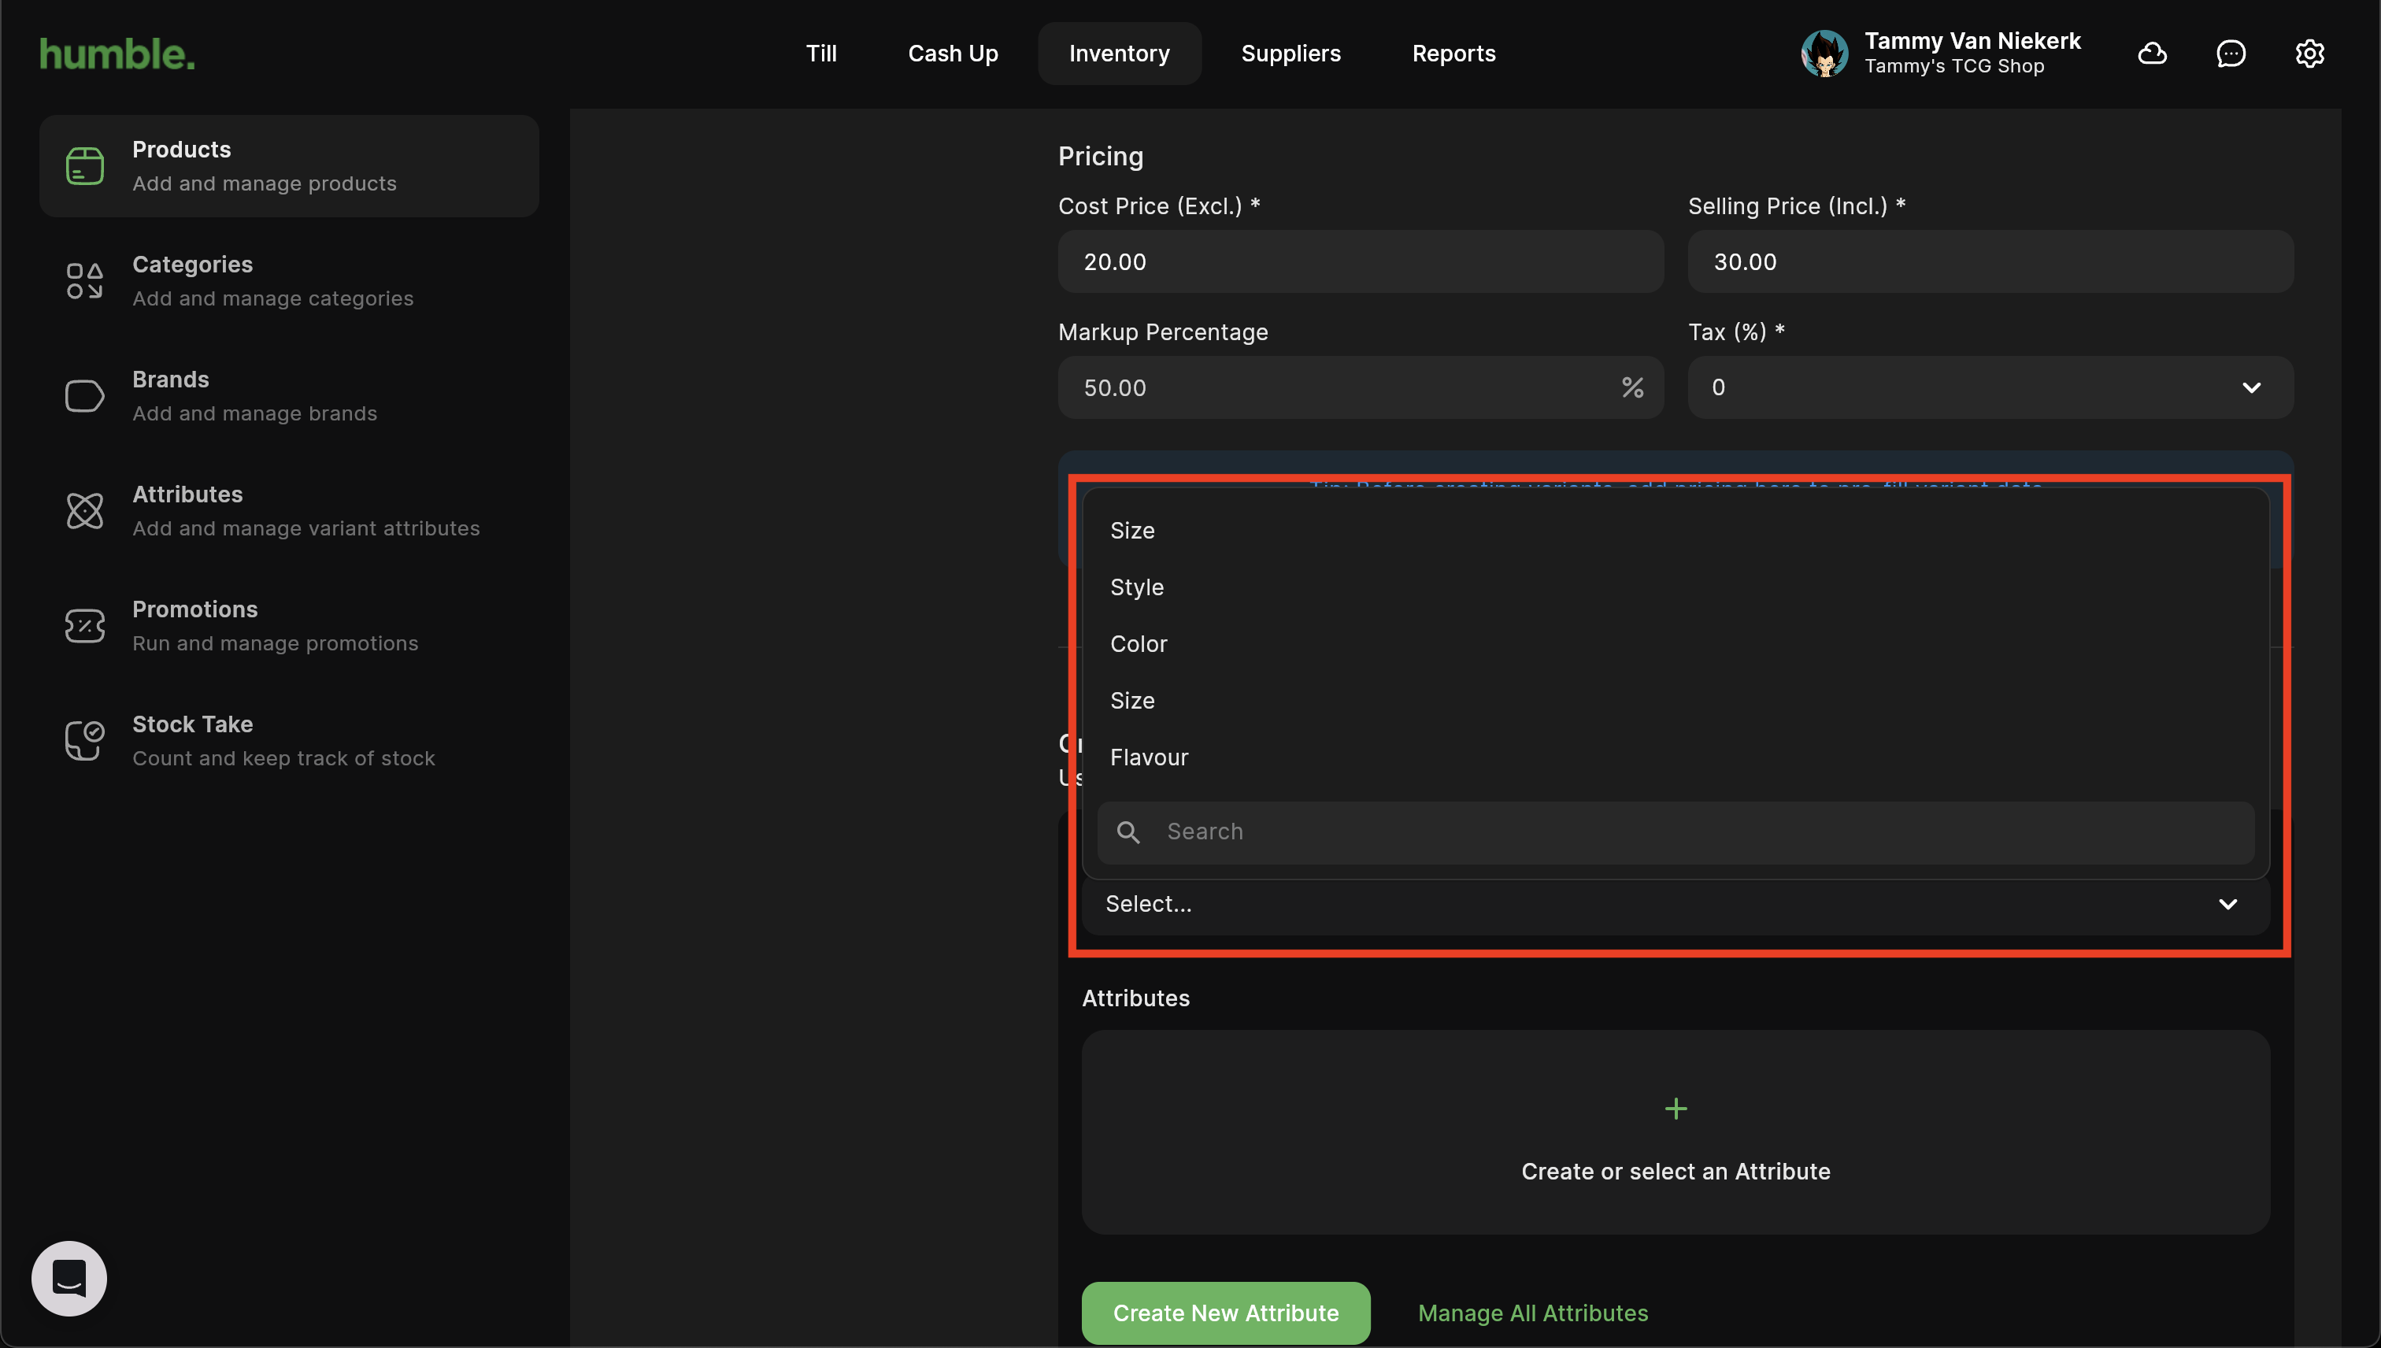Open the cloud sync icon
Screen dimensions: 2381x1348
coord(2151,54)
